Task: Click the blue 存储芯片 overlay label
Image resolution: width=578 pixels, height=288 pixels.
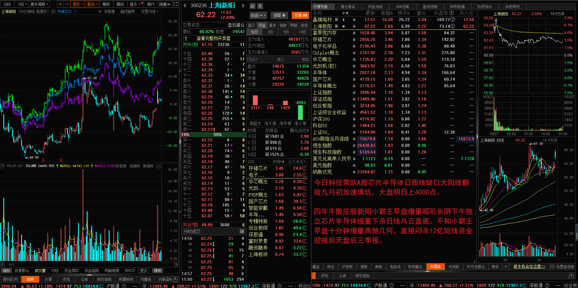Action: coord(64,11)
